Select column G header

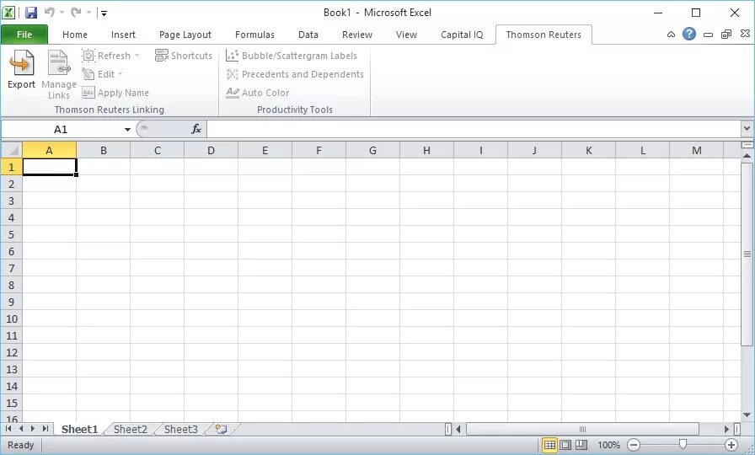tap(372, 150)
